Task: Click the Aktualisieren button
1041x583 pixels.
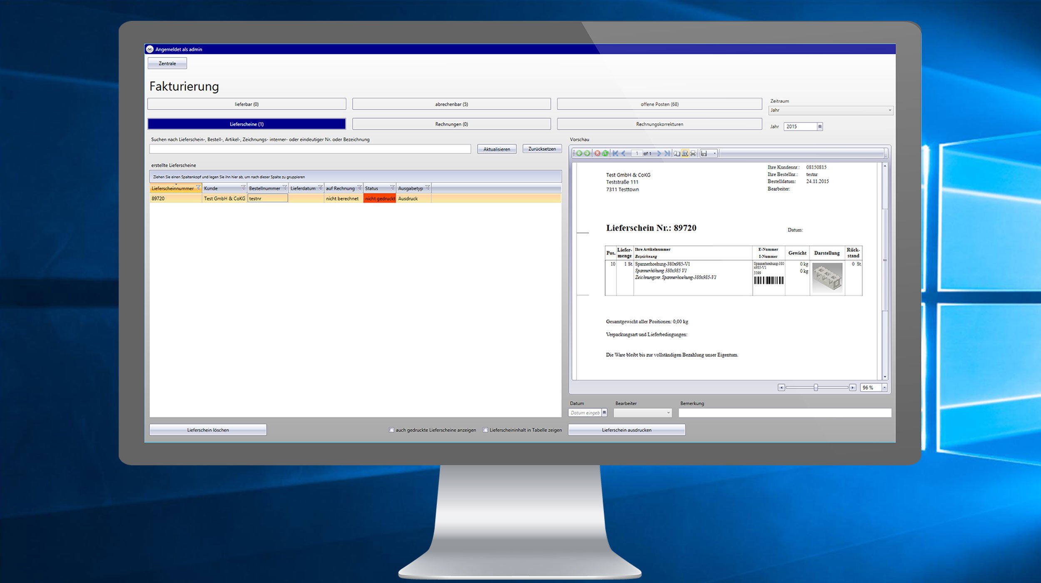Action: [x=496, y=149]
